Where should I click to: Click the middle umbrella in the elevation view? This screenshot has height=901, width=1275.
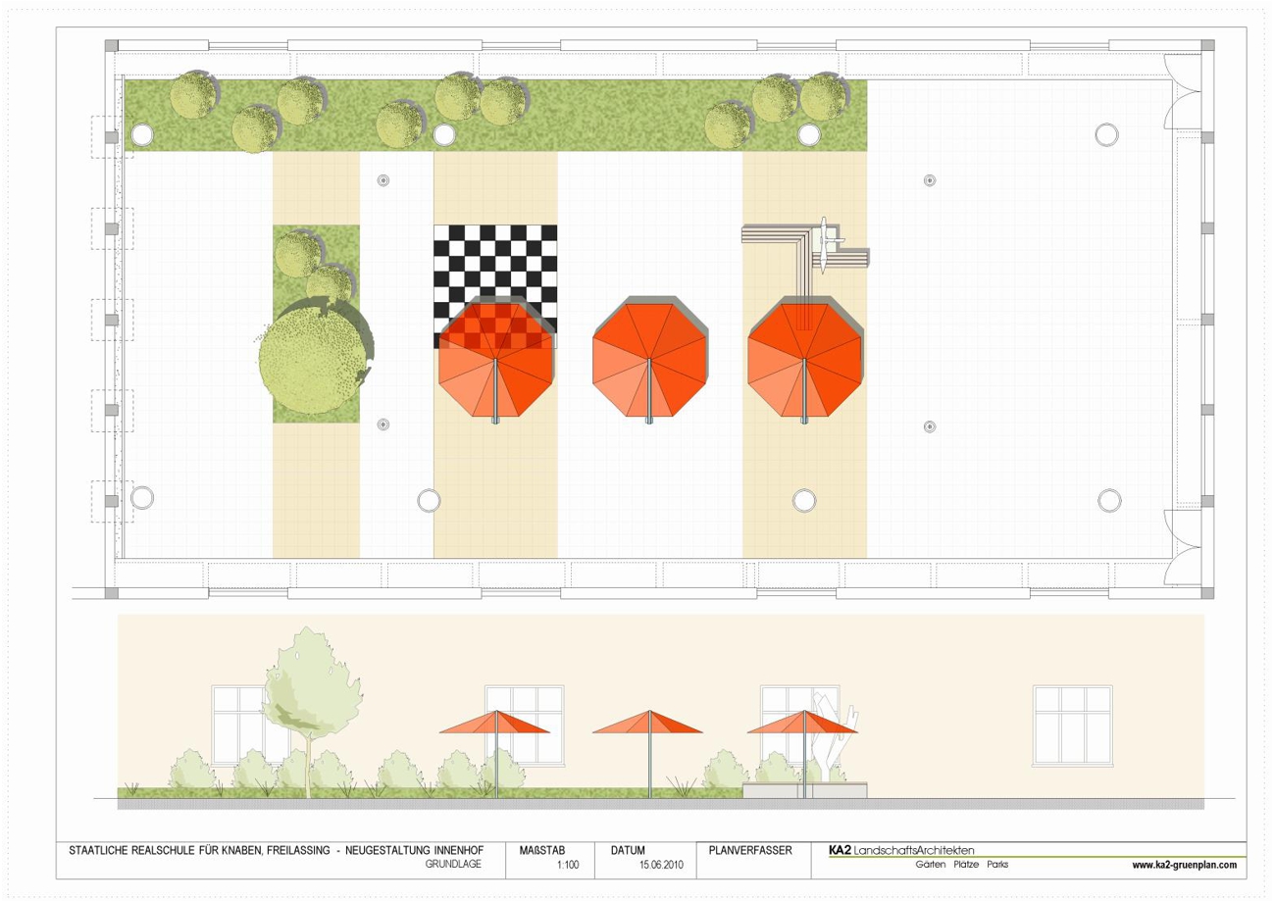click(648, 724)
